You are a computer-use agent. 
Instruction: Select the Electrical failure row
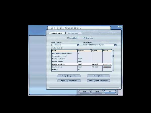pos(82,56)
